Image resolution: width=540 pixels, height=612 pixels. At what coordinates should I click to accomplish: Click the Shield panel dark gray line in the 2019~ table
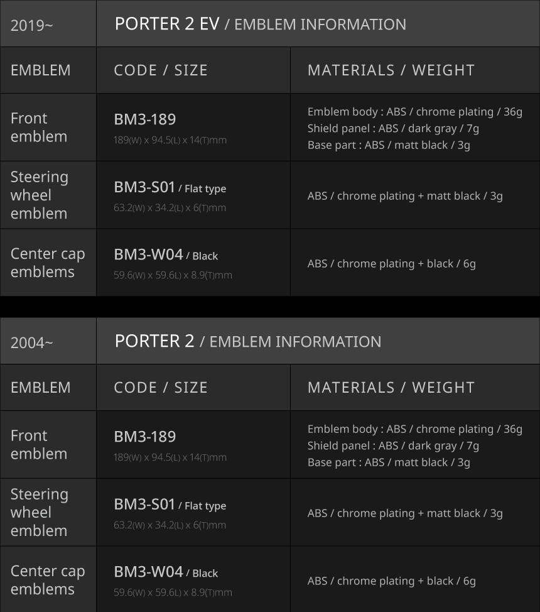[393, 128]
